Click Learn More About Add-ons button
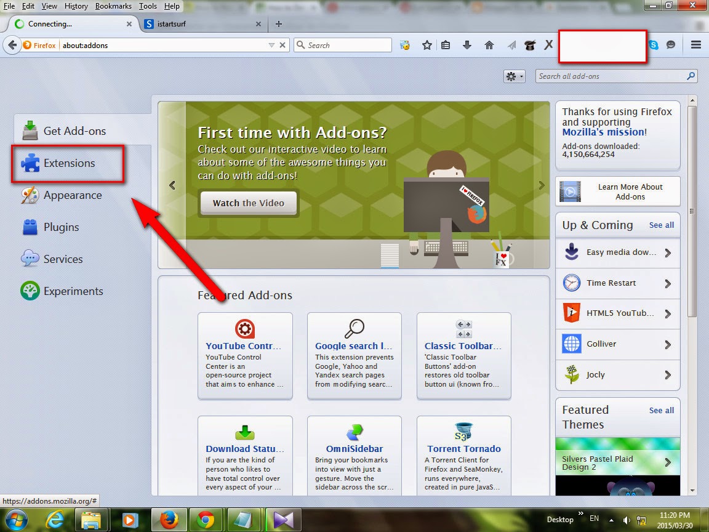This screenshot has width=709, height=532. [x=618, y=191]
